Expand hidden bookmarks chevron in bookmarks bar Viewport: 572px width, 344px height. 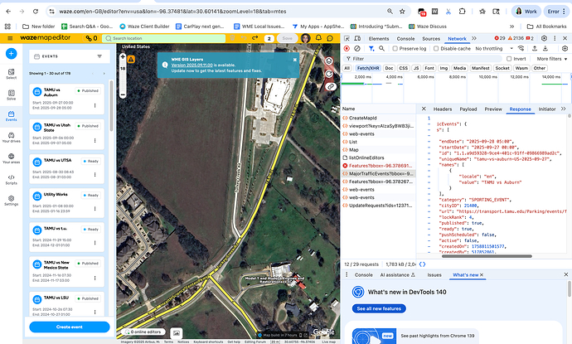coord(511,27)
